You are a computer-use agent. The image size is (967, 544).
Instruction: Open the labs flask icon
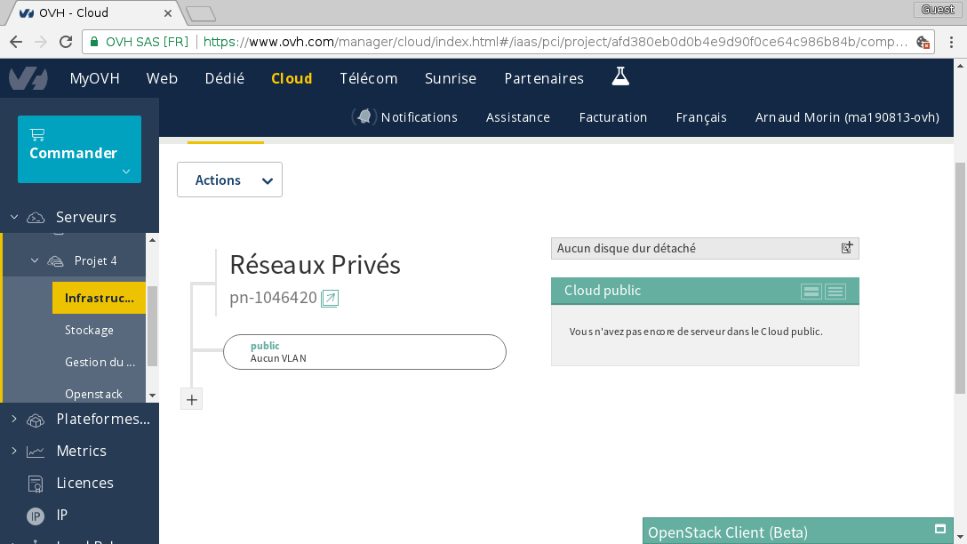(x=620, y=76)
